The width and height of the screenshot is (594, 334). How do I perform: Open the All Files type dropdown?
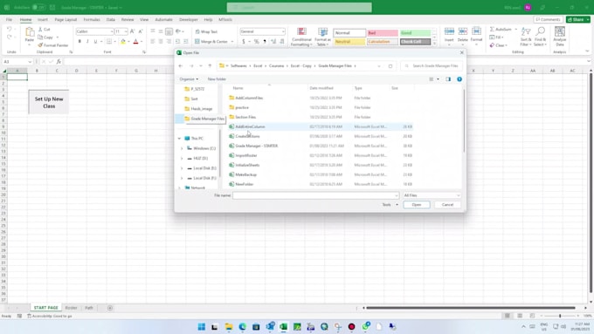coord(432,195)
